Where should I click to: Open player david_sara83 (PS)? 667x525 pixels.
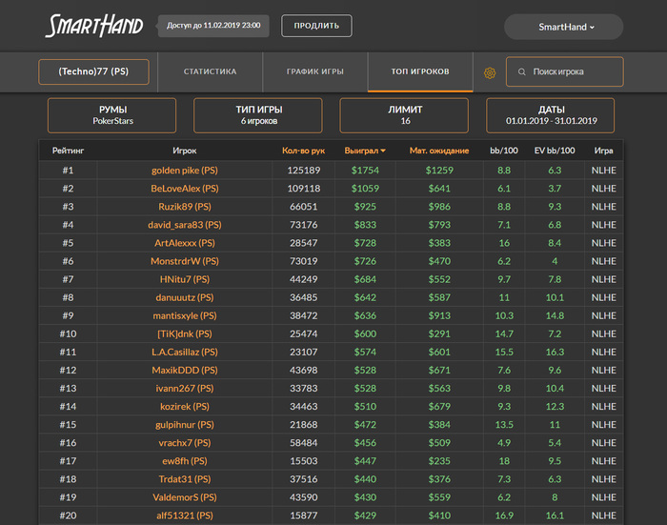pos(185,225)
